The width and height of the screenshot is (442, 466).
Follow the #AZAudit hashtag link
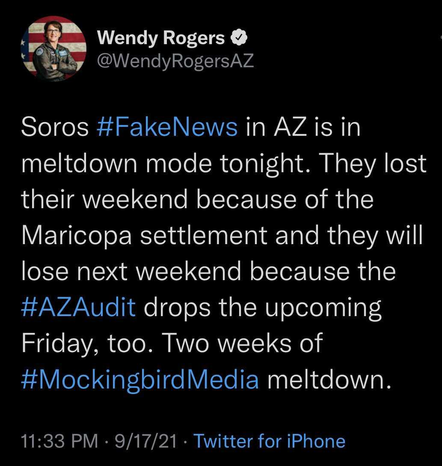79,307
